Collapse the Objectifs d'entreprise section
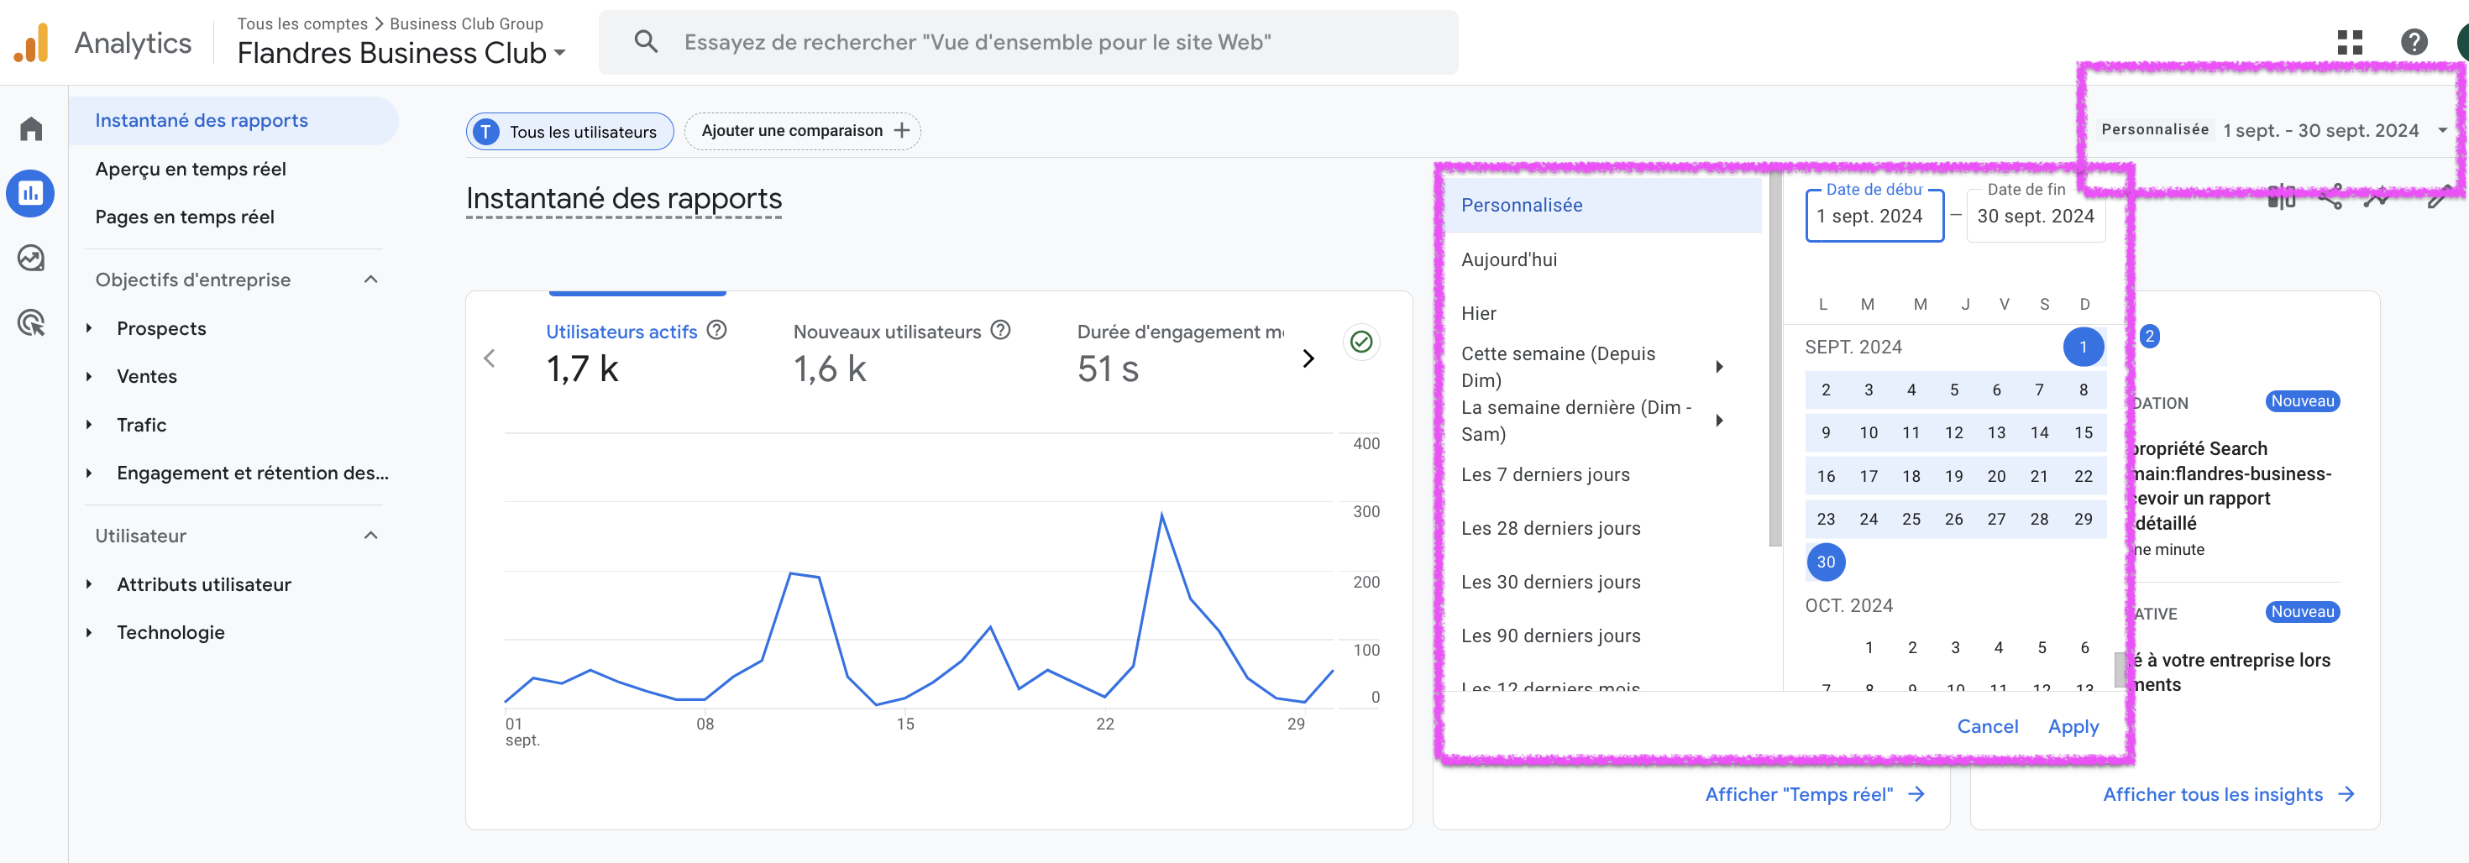The height and width of the screenshot is (863, 2469). (371, 280)
